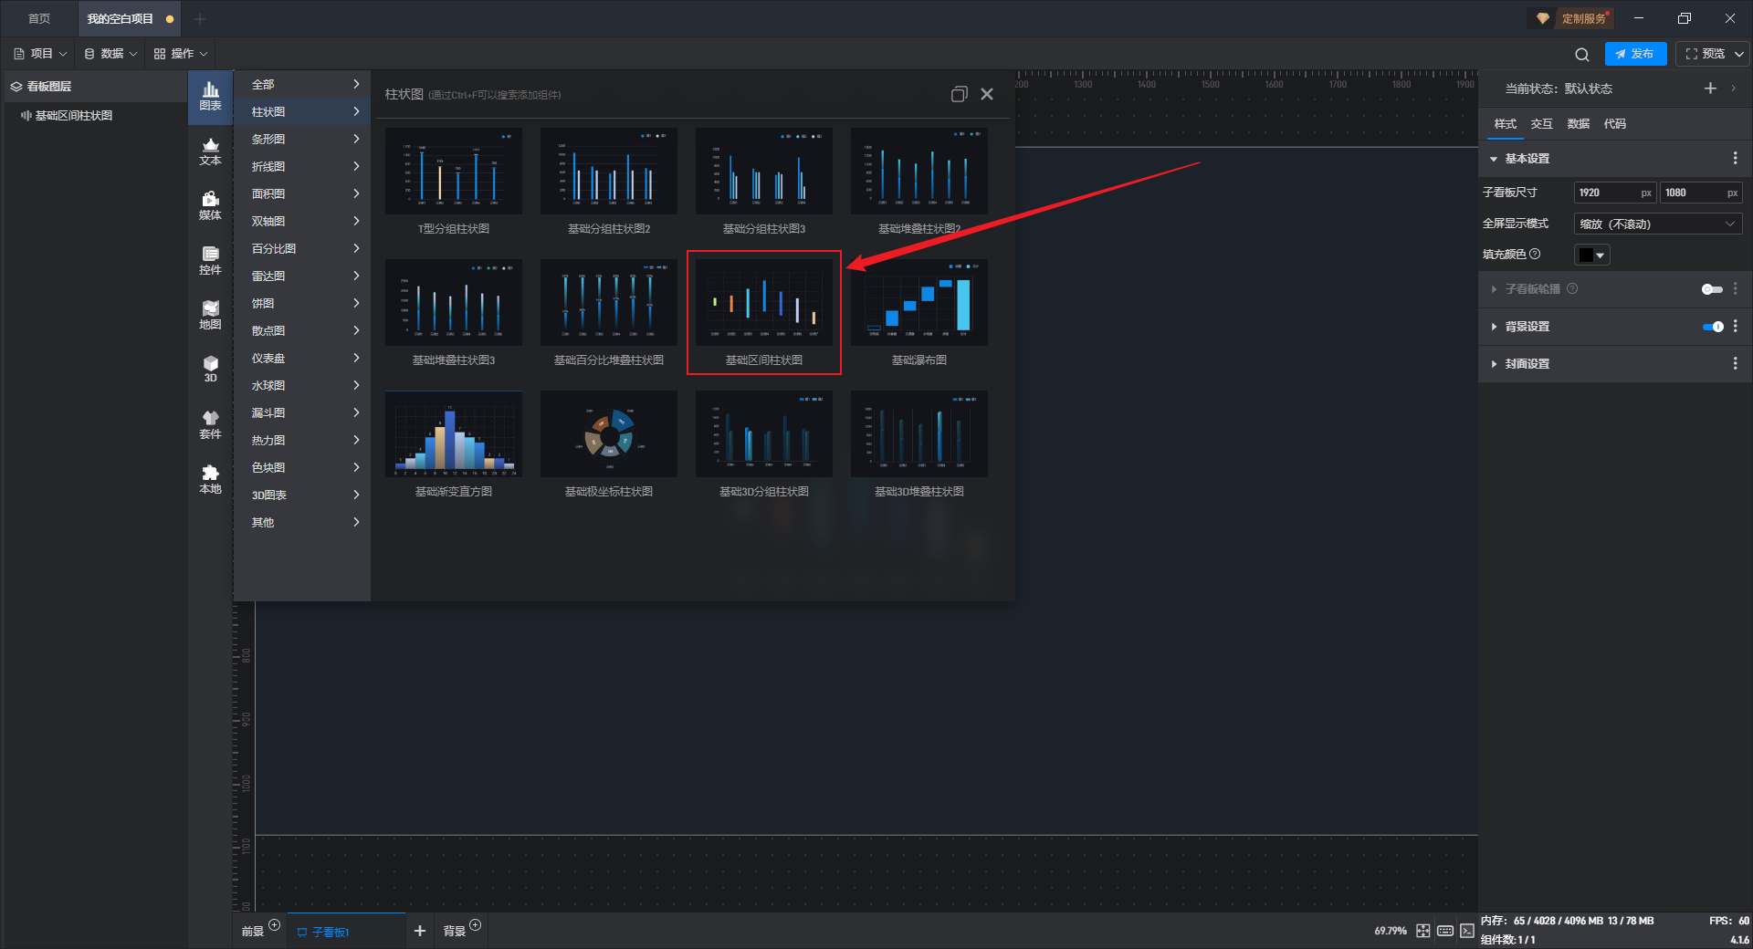Click the search magnifier icon
Image resolution: width=1753 pixels, height=949 pixels.
tap(1581, 55)
